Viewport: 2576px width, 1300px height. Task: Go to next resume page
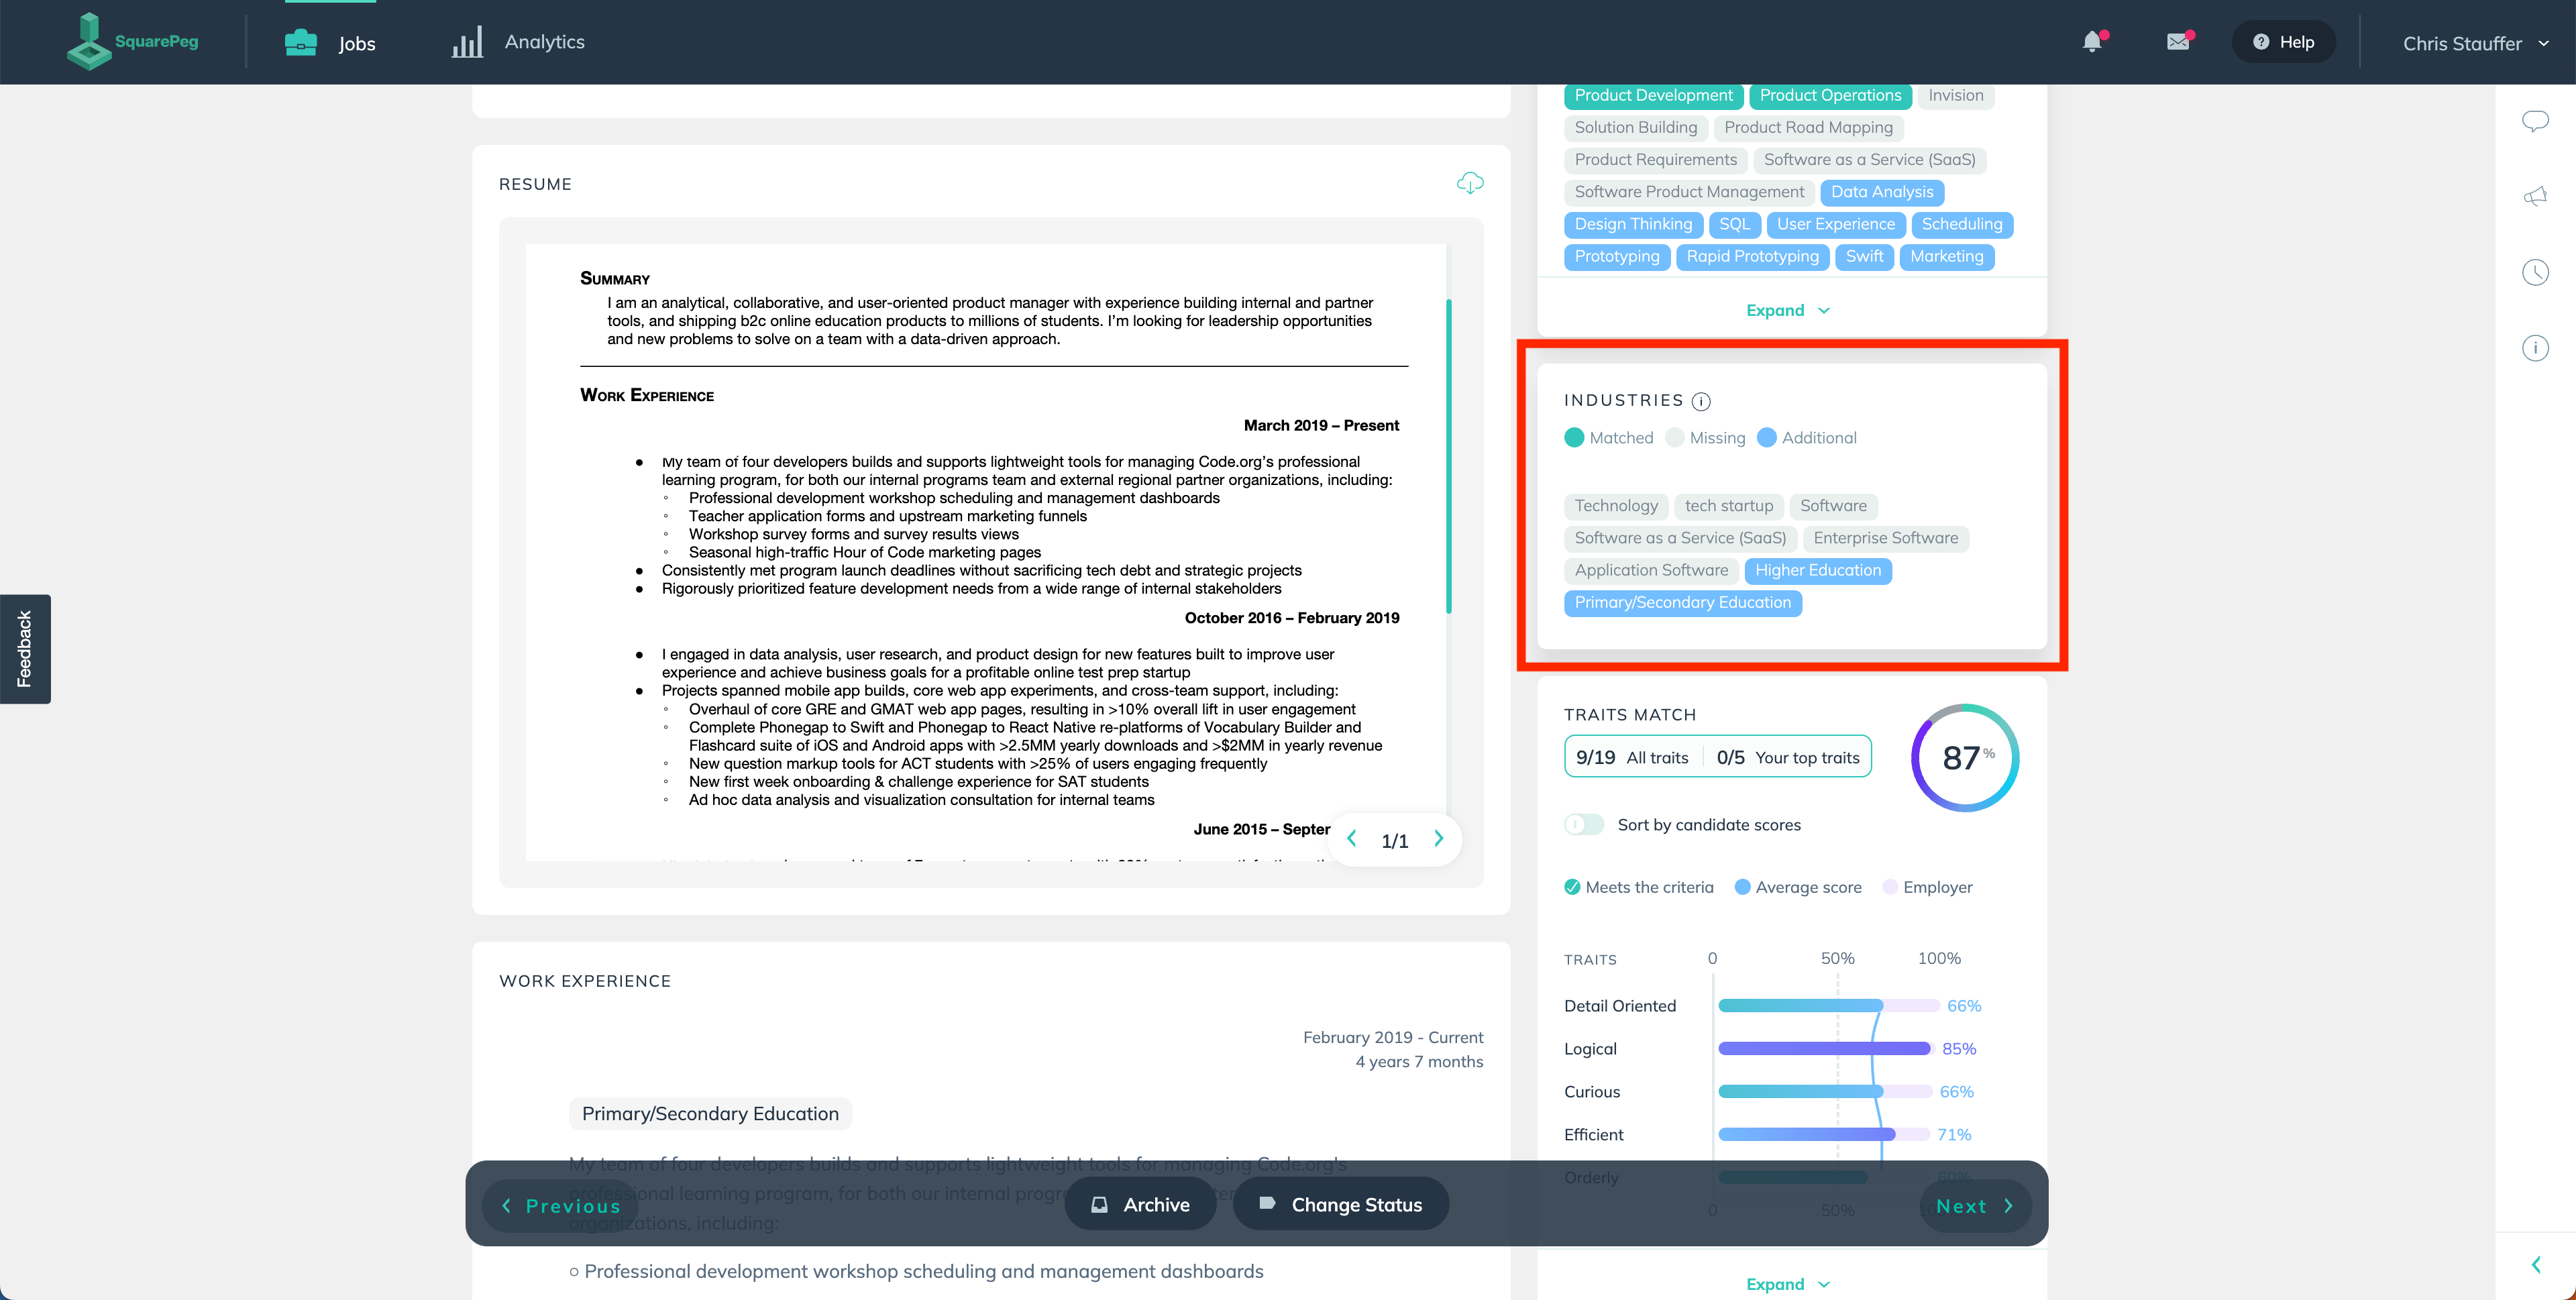coord(1438,839)
